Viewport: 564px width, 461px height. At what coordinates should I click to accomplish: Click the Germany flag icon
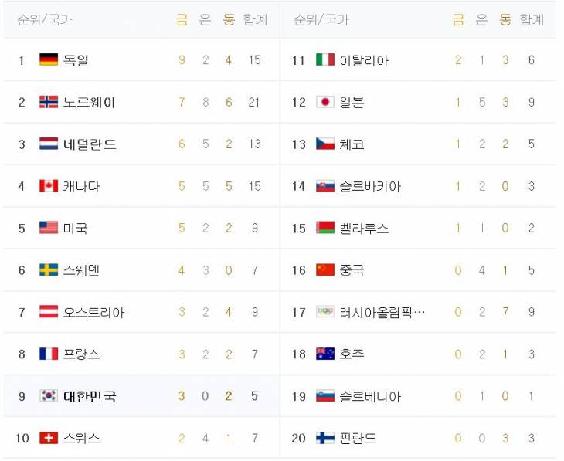pyautogui.click(x=49, y=59)
